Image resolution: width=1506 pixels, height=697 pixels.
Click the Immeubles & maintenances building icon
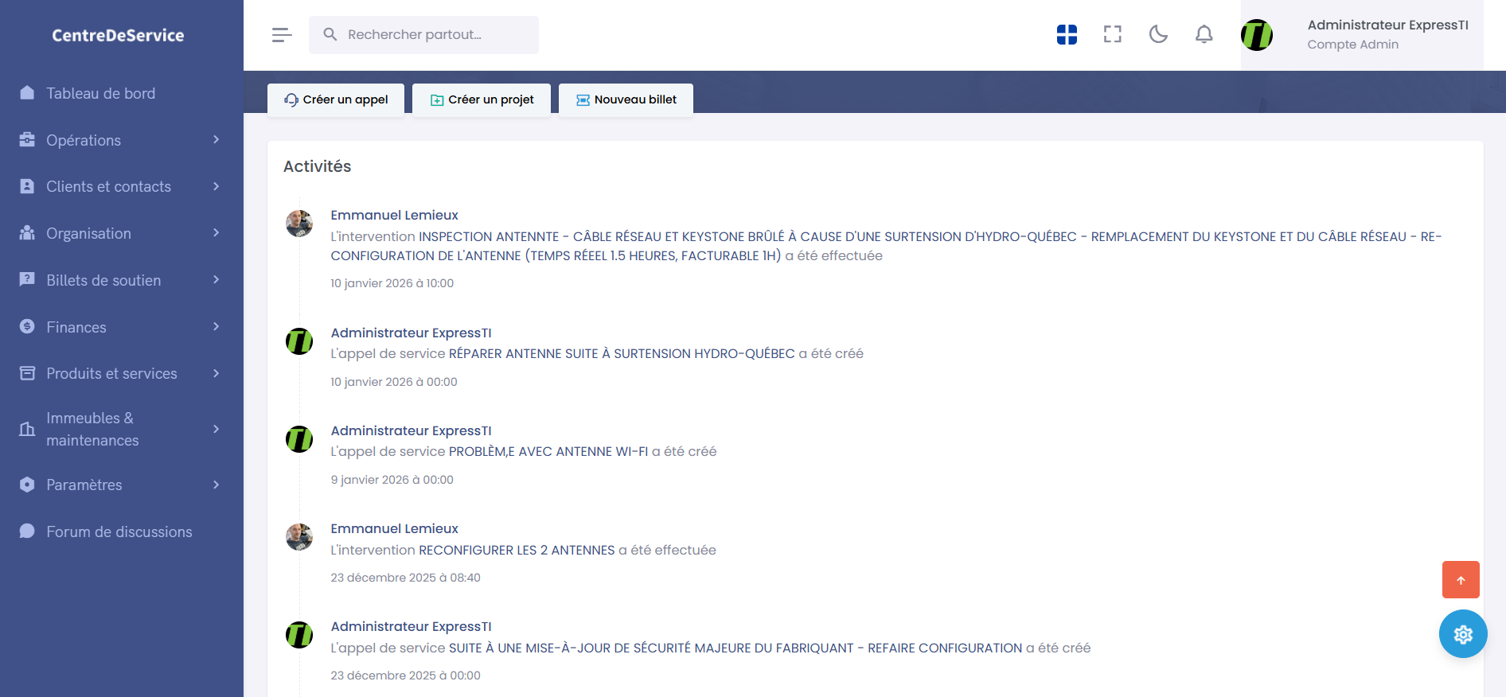point(27,430)
